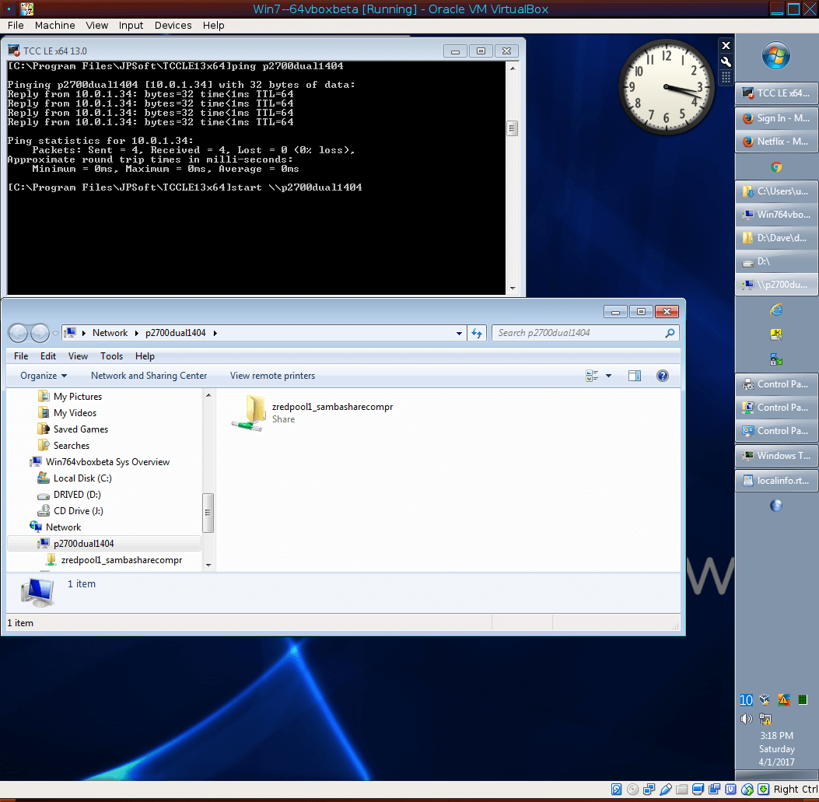Select zredpool1_sambasharecompr share in file pane
The image size is (819, 802).
[313, 412]
